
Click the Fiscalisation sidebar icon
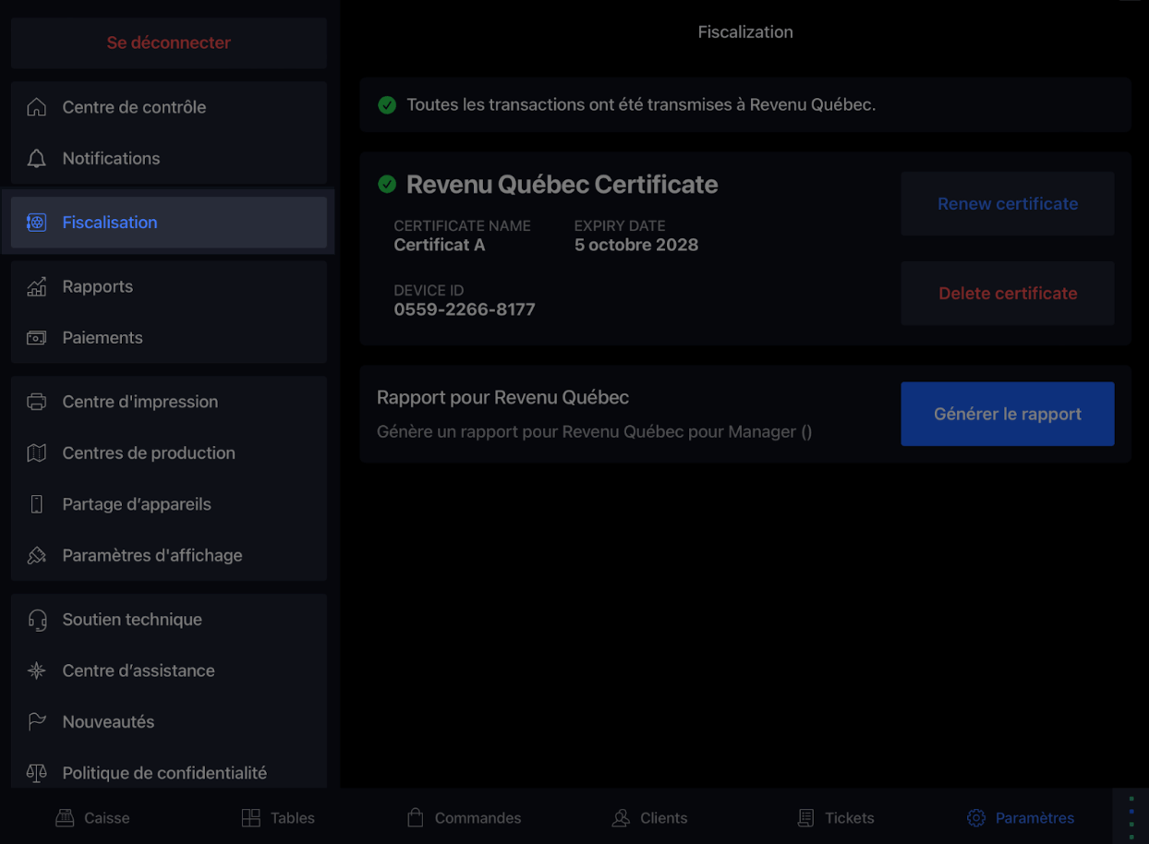point(36,223)
